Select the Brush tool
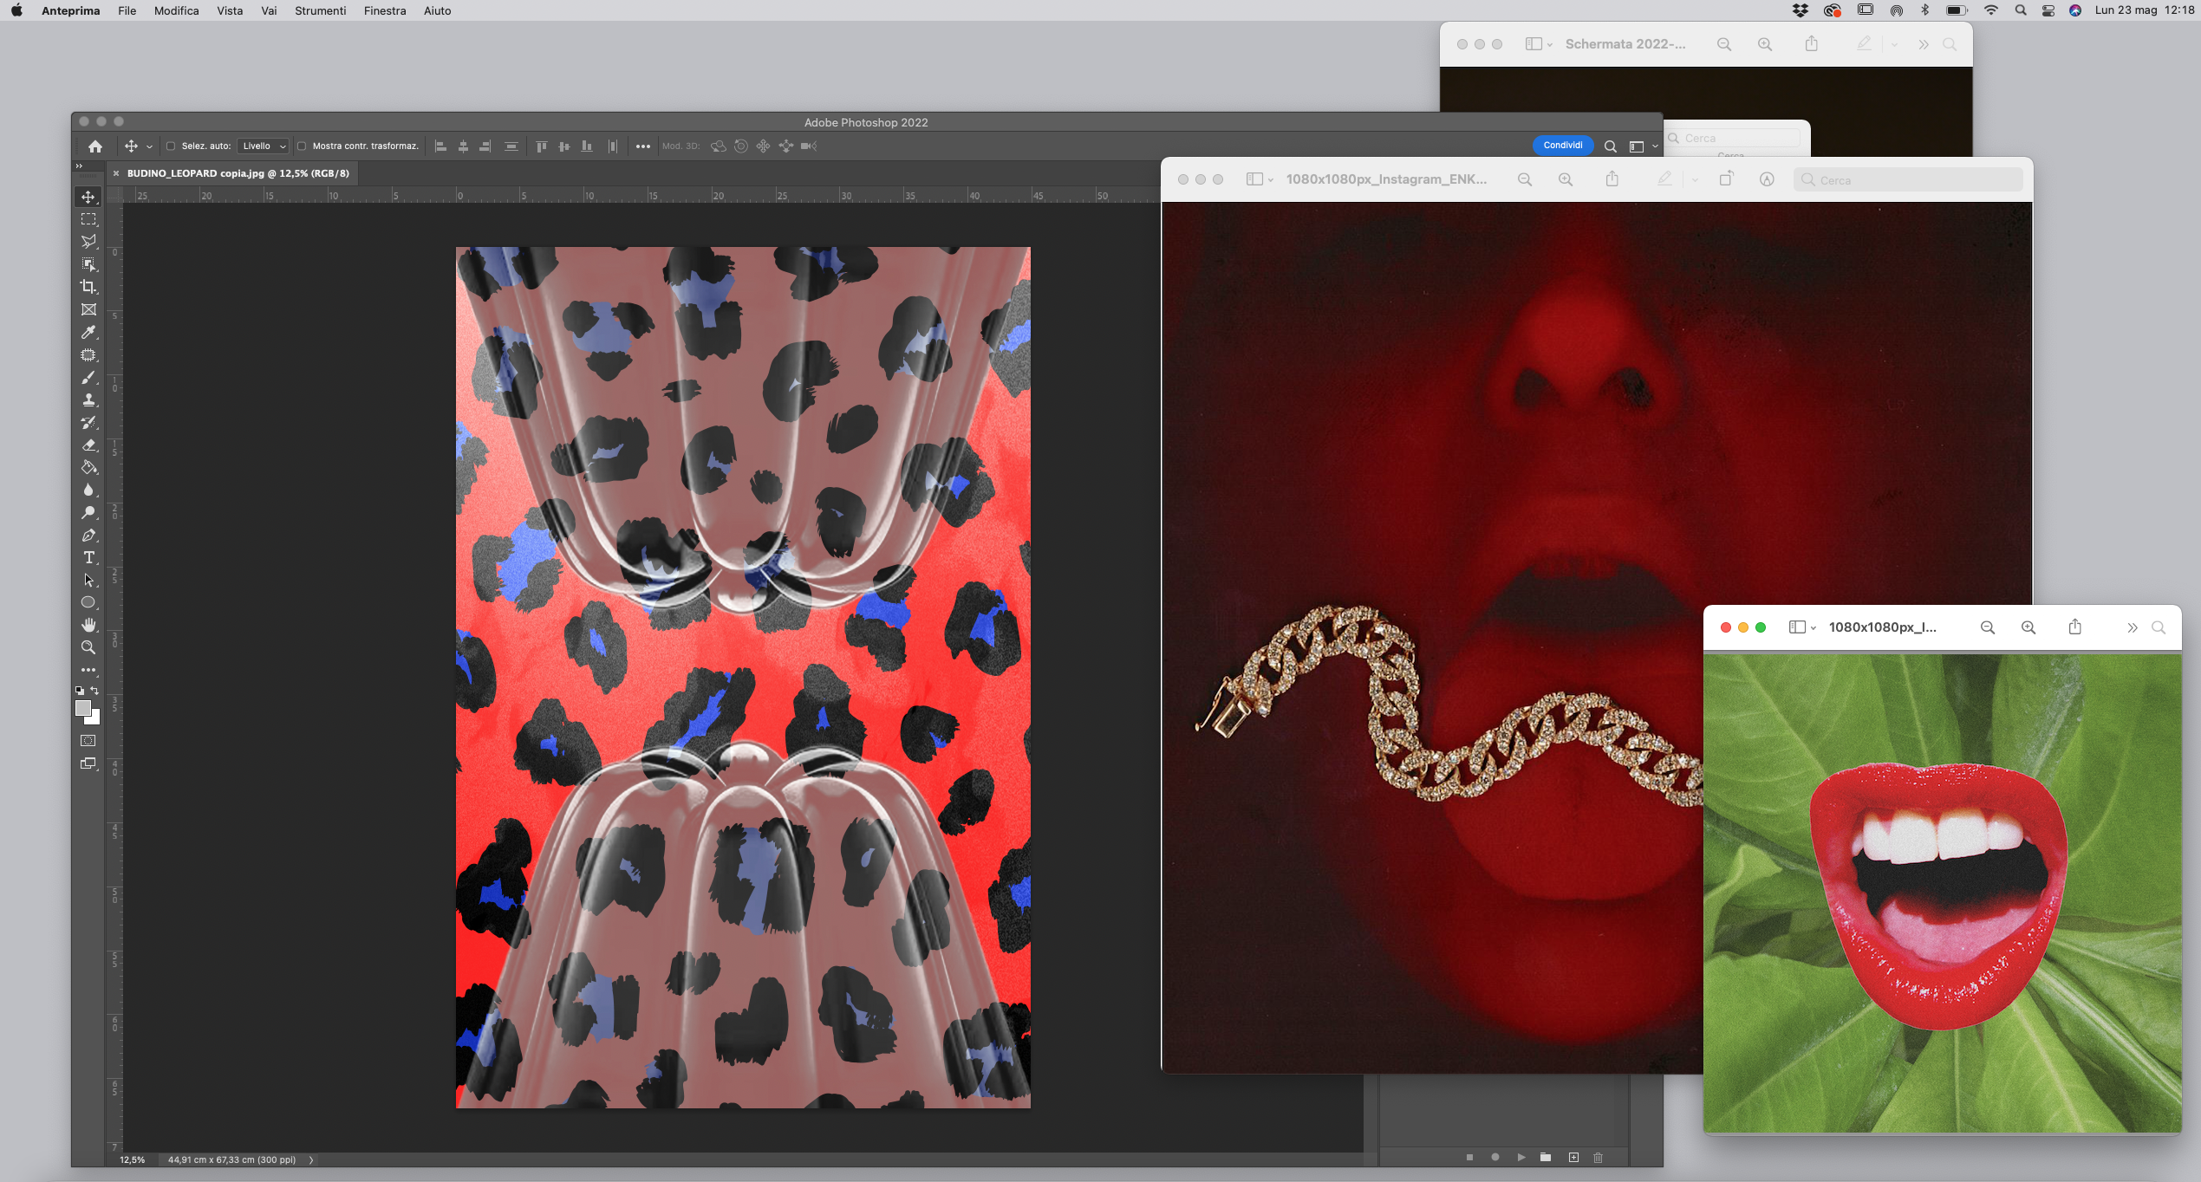The width and height of the screenshot is (2201, 1182). point(88,378)
